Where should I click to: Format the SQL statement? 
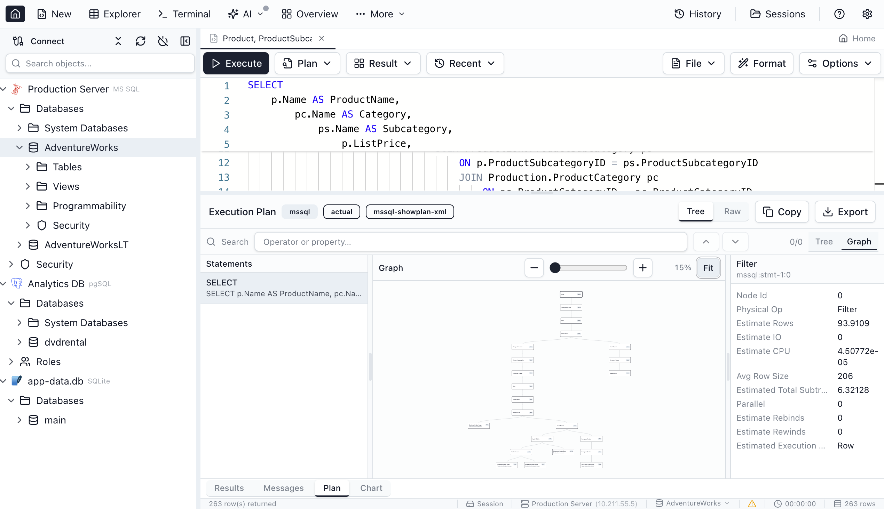(761, 63)
